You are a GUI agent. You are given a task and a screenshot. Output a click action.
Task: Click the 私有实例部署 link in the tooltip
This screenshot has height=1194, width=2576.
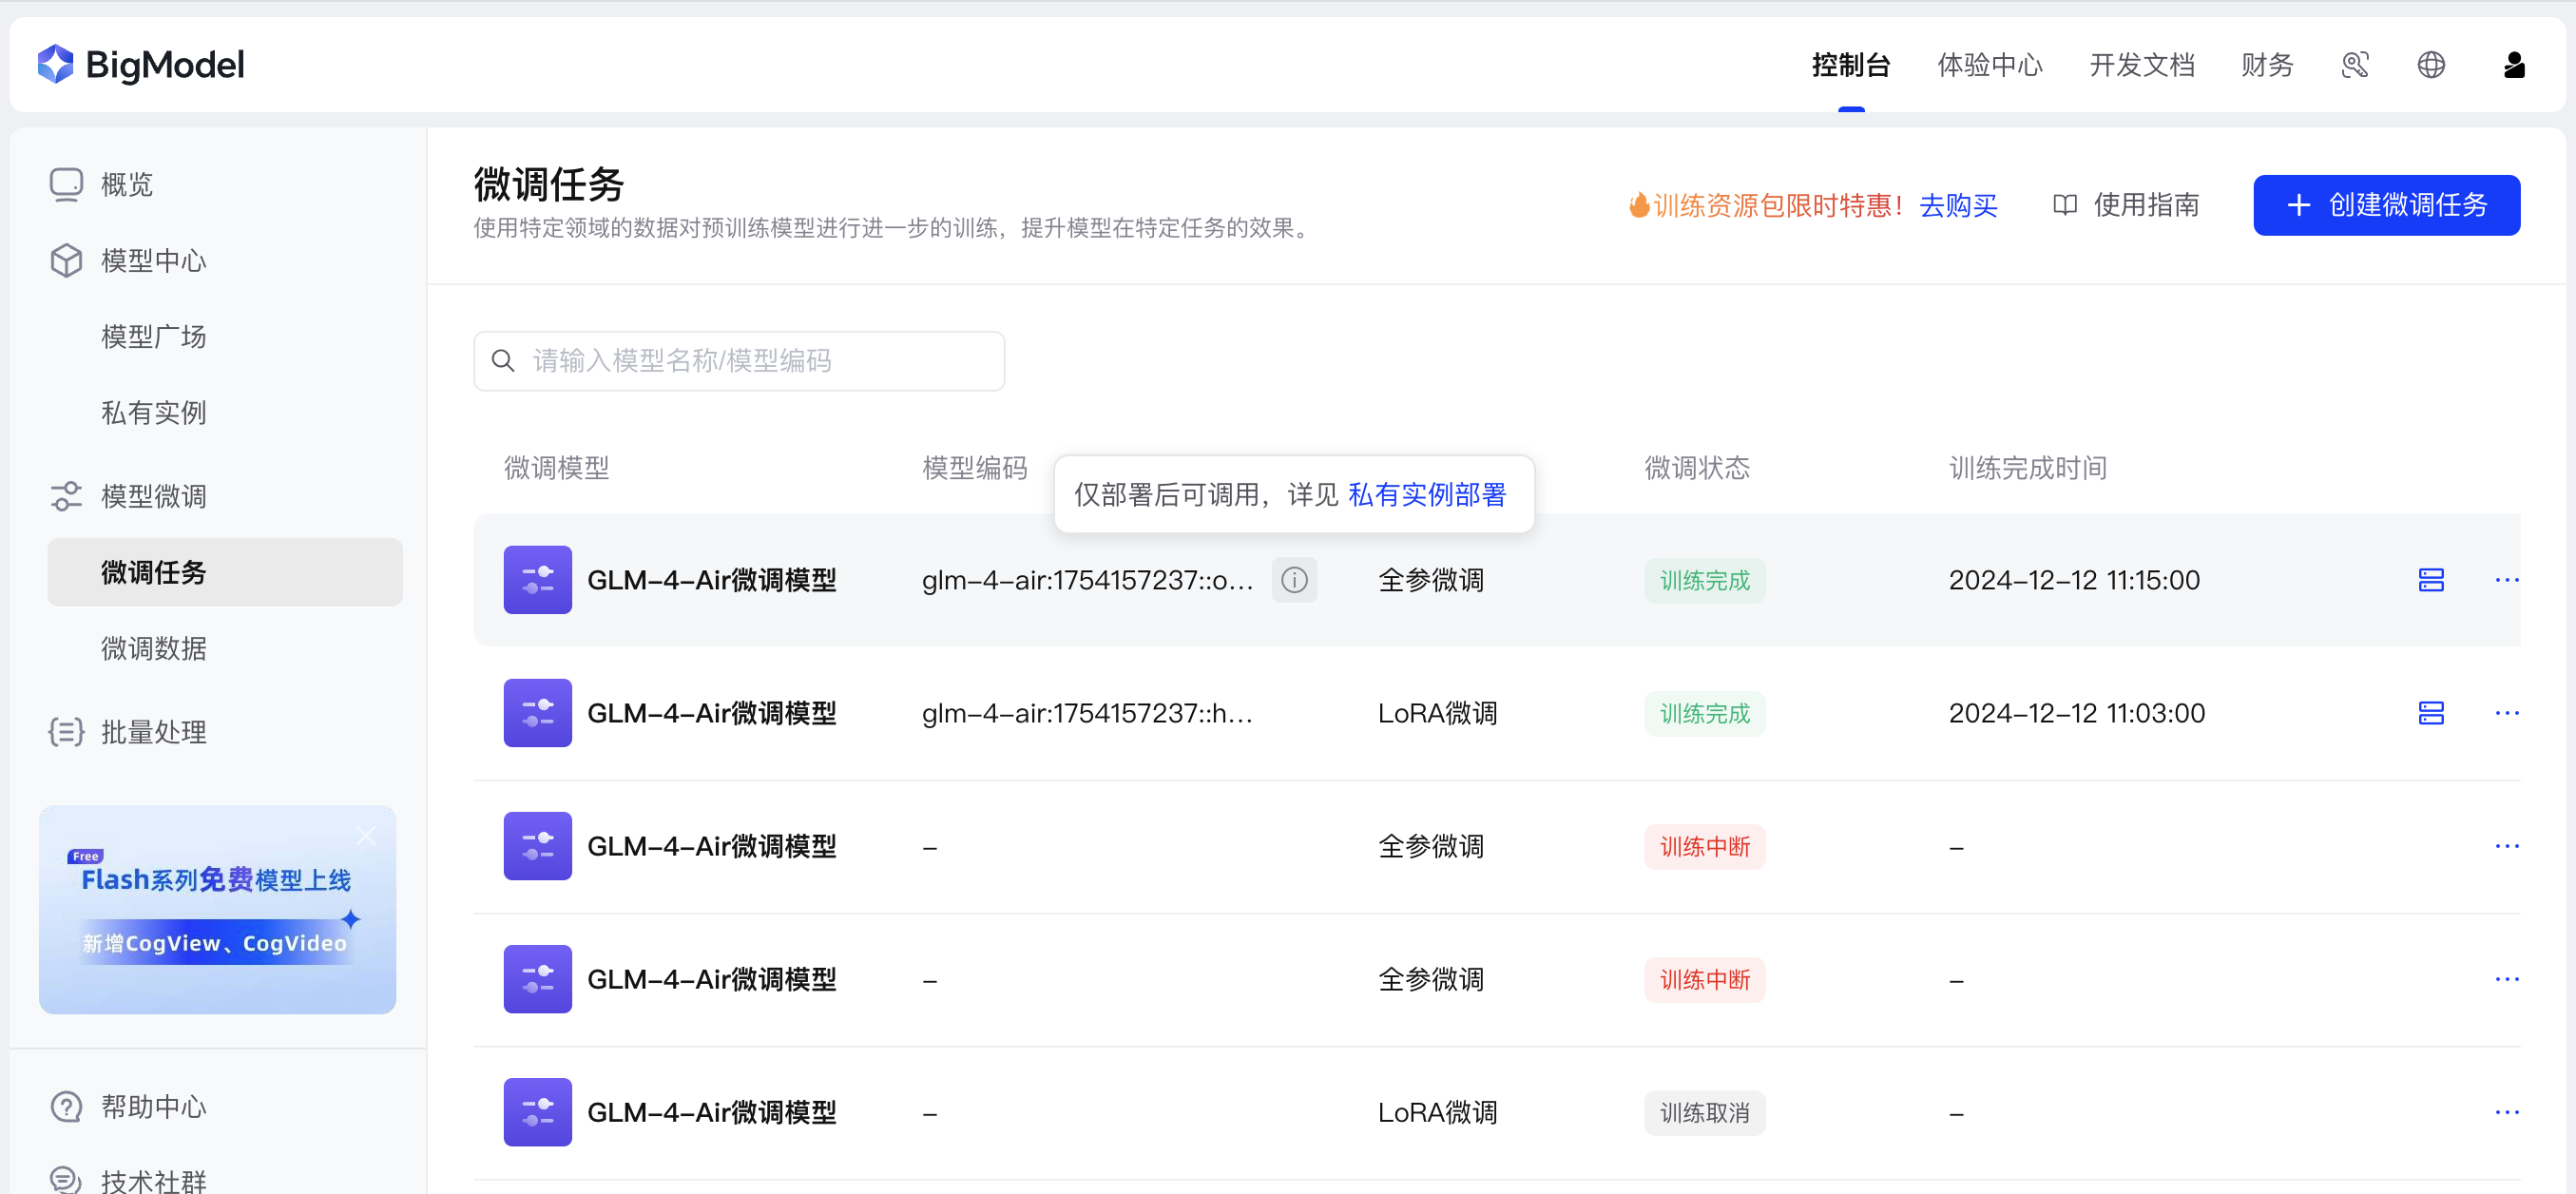click(x=1426, y=495)
